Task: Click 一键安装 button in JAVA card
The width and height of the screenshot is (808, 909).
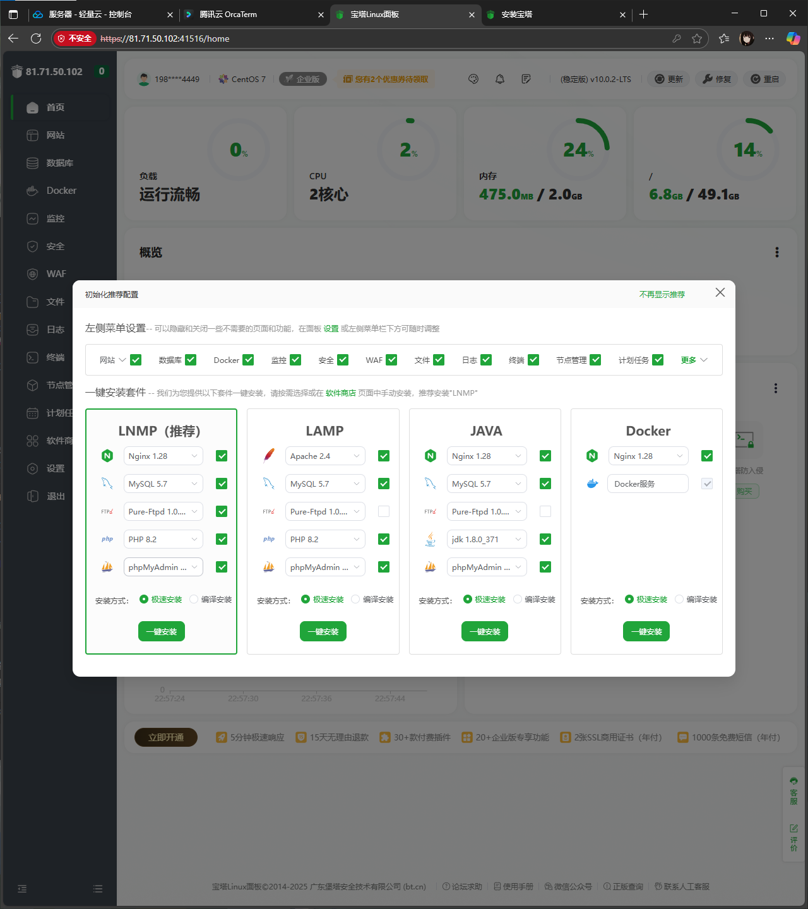Action: pos(485,631)
